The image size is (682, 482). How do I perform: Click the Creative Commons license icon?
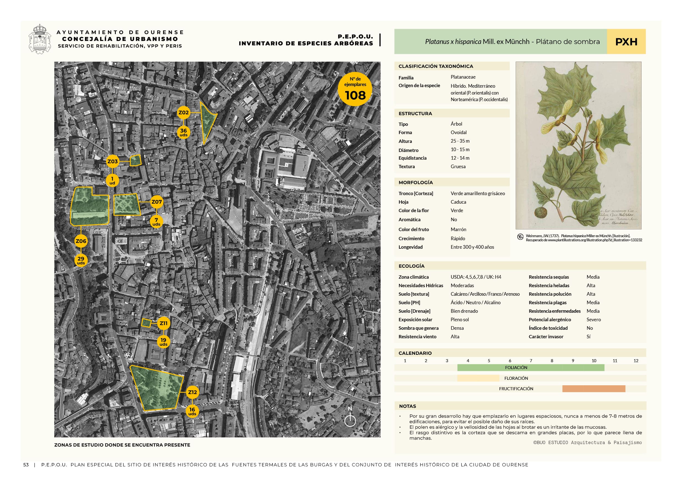click(520, 237)
